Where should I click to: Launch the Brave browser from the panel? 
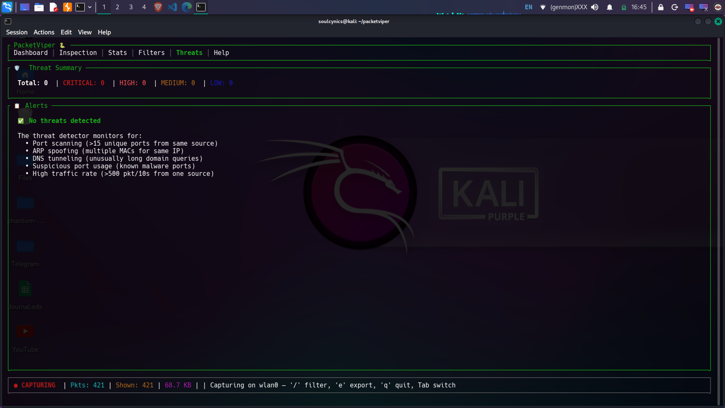158,7
